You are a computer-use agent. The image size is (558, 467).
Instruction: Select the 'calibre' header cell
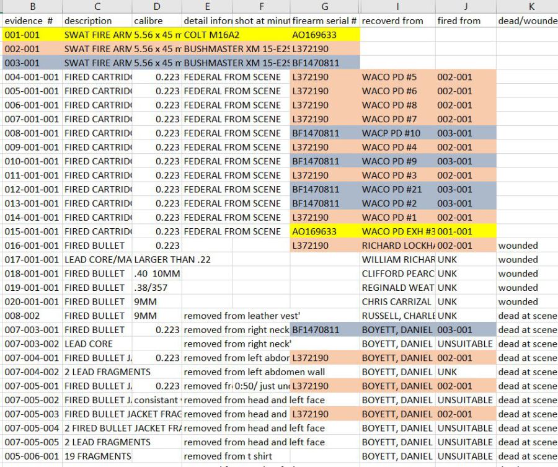(157, 20)
